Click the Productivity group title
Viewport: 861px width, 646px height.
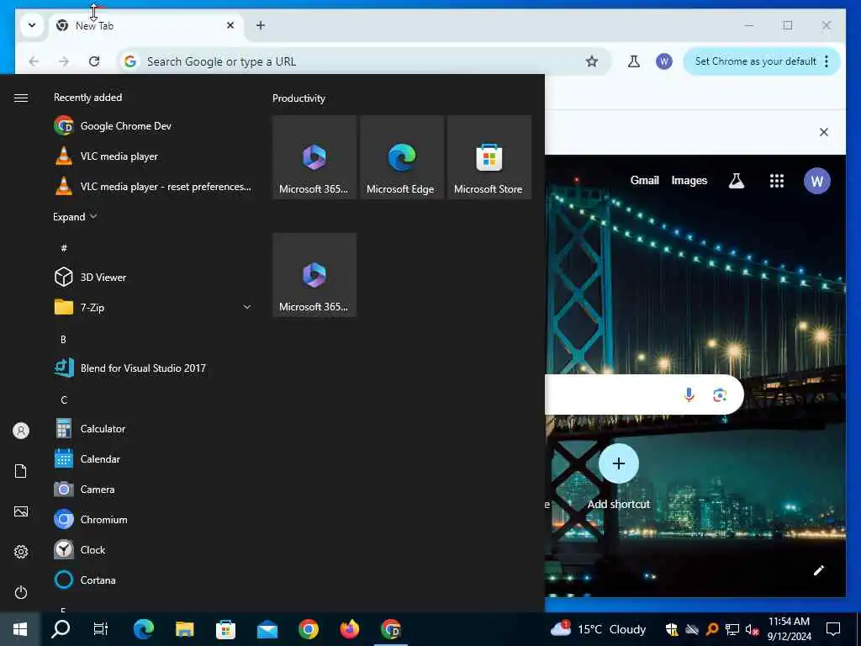(298, 98)
